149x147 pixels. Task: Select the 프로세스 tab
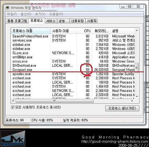(x=37, y=20)
